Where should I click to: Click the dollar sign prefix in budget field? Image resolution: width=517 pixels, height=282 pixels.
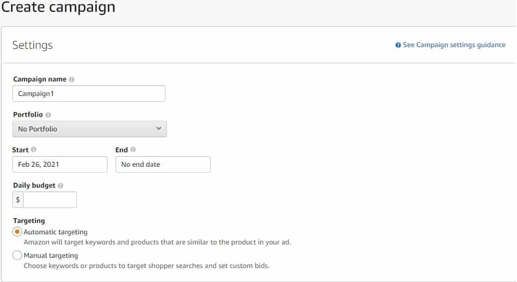pyautogui.click(x=18, y=200)
